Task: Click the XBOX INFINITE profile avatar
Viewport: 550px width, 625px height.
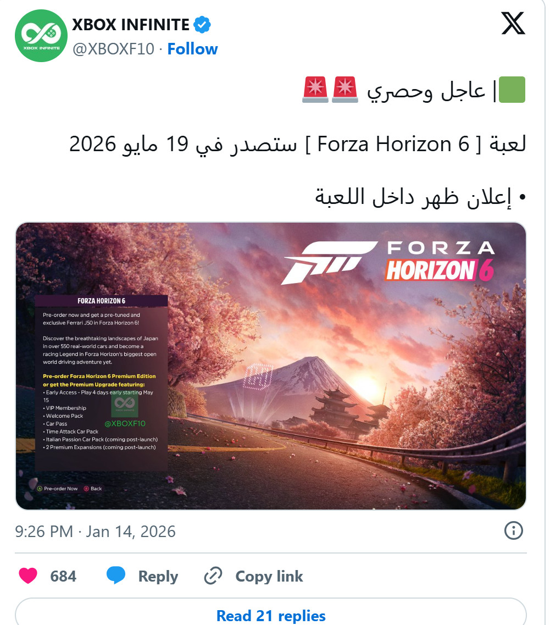Action: coord(41,36)
